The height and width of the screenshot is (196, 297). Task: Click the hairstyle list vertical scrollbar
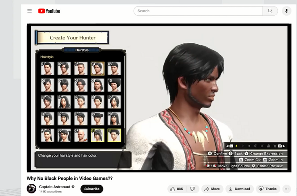[x=124, y=99]
